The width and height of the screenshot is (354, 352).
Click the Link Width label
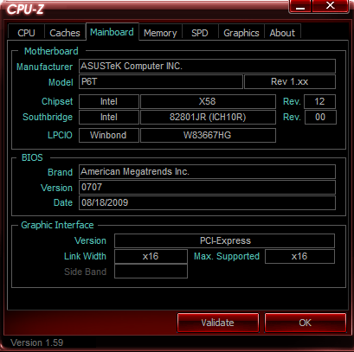[x=85, y=256]
